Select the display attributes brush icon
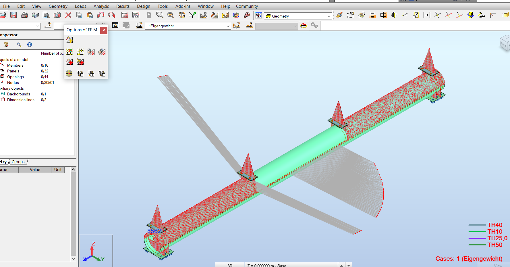The image size is (510, 267). coord(339,16)
